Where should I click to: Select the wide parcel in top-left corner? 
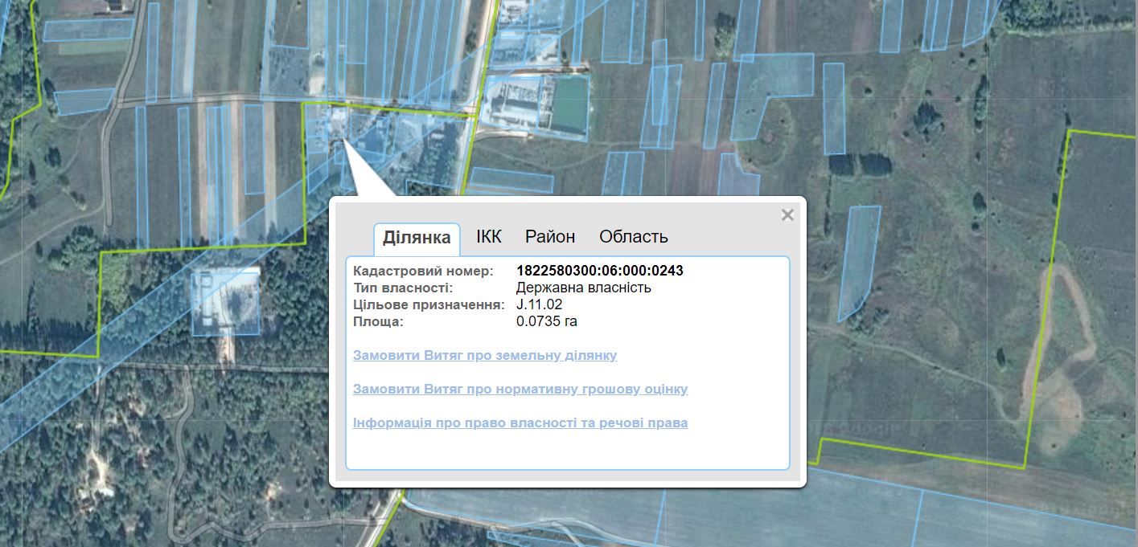pos(88,30)
